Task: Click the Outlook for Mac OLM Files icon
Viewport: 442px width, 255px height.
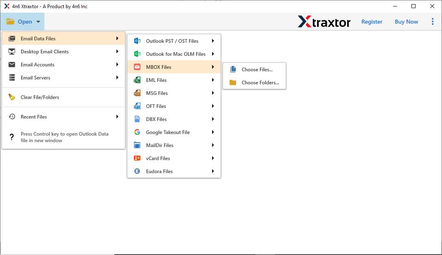Action: pos(137,54)
